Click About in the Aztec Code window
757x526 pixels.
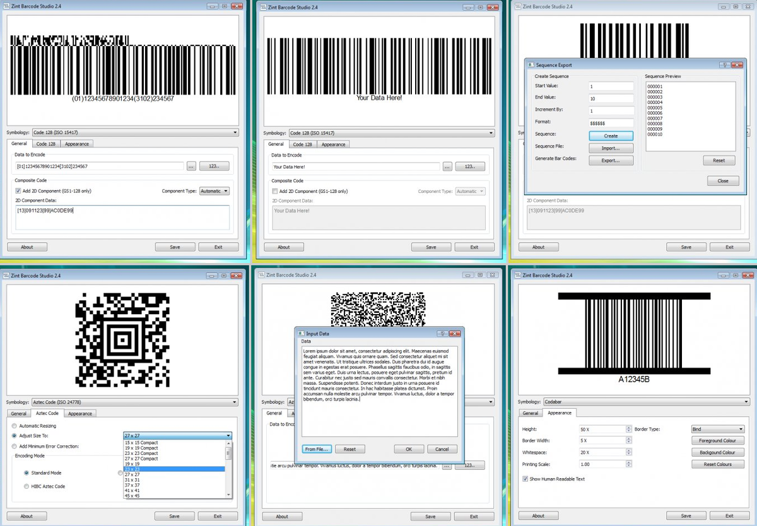click(x=26, y=516)
